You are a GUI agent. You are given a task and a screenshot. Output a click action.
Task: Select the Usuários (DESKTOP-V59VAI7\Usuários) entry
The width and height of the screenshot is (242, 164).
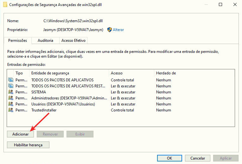pyautogui.click(x=121, y=104)
